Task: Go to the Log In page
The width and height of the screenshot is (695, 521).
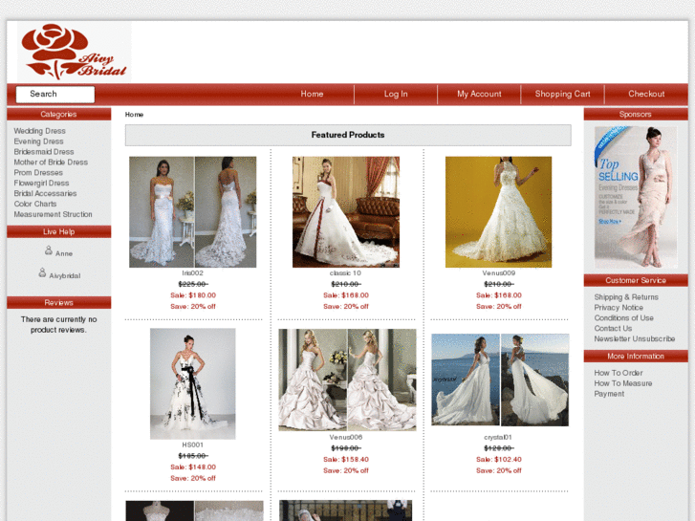Action: pos(396,94)
